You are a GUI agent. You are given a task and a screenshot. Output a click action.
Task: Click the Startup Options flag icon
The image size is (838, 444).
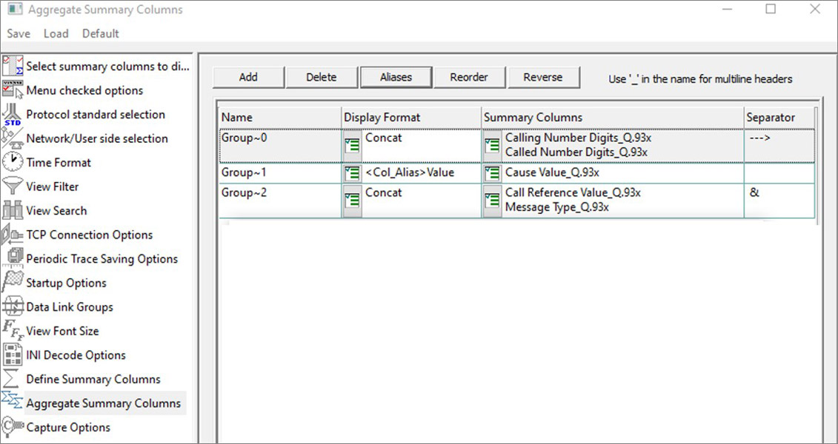(x=13, y=283)
